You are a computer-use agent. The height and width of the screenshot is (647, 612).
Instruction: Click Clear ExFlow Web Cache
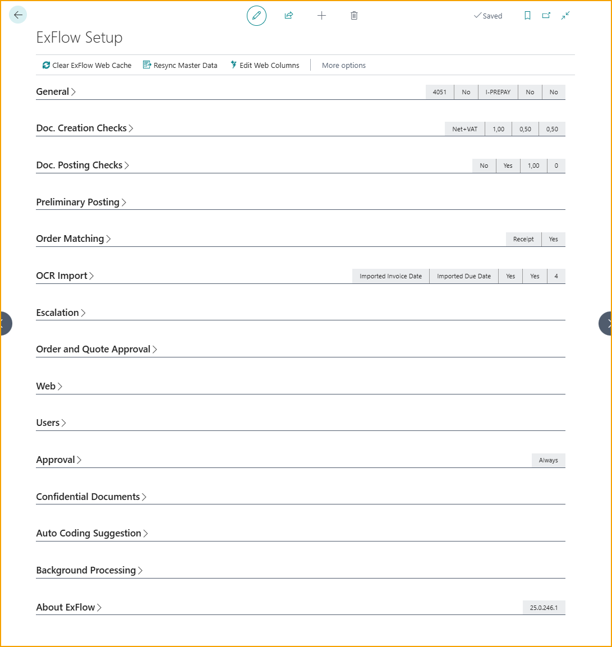87,65
